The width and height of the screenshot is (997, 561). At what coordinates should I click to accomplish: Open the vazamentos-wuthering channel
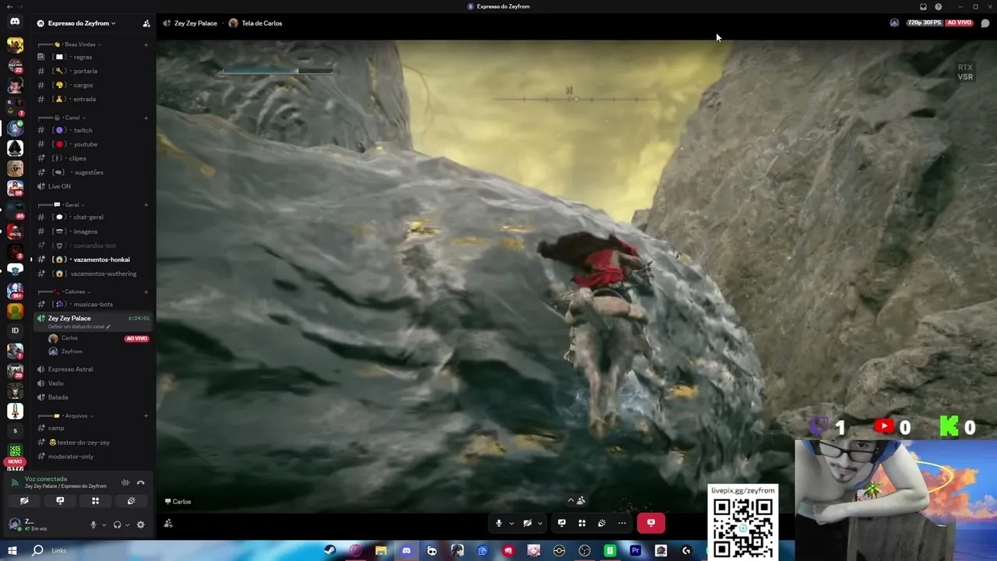pyautogui.click(x=93, y=273)
